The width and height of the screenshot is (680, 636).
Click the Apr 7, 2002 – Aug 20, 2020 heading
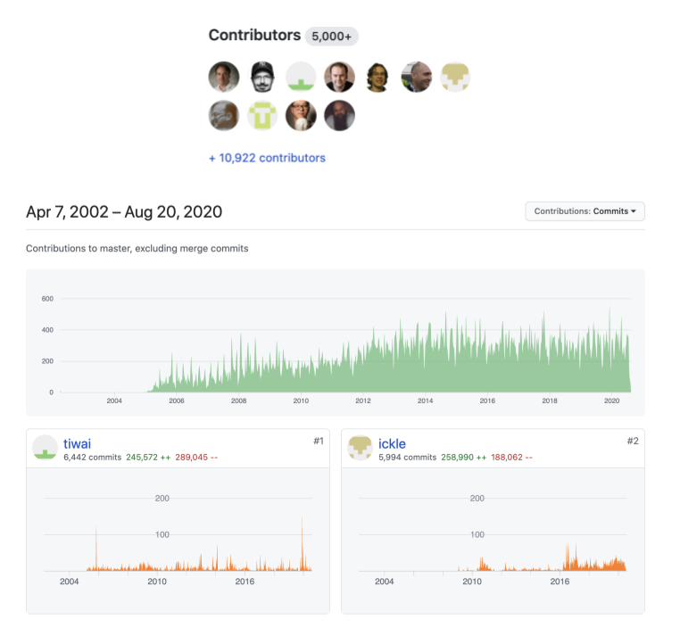tap(124, 212)
